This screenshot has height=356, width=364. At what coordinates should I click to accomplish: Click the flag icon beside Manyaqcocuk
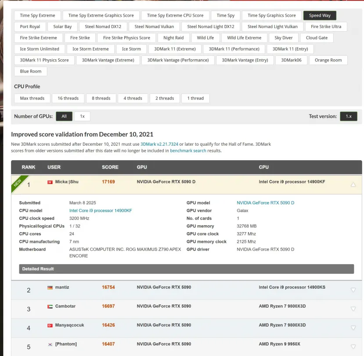[50, 325]
